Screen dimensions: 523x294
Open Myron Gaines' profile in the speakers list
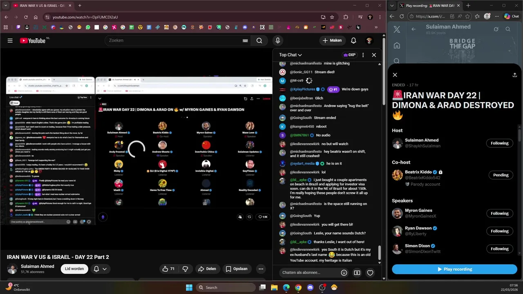point(418,211)
